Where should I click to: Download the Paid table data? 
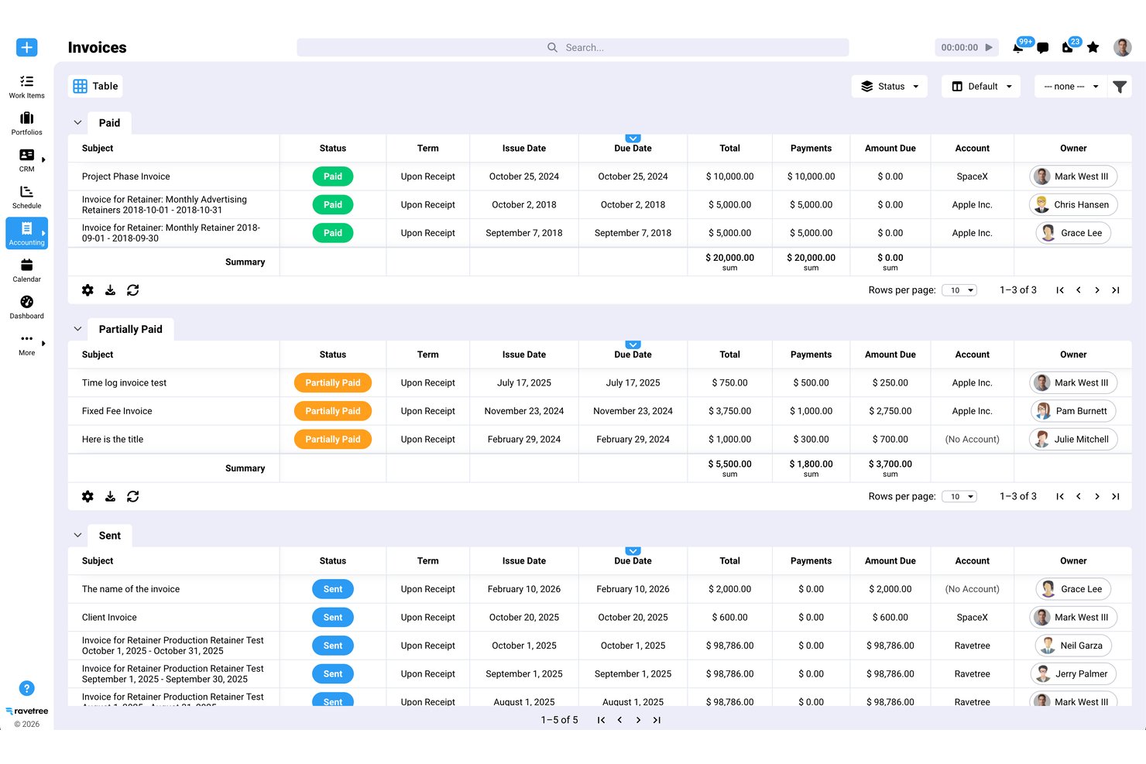pos(110,290)
